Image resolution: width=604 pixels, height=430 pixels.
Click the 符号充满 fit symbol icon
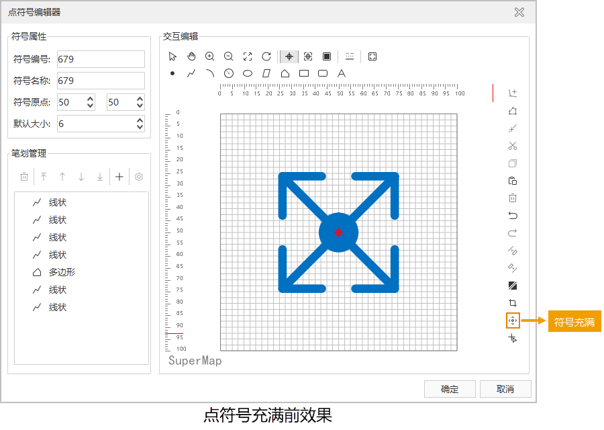tap(513, 320)
